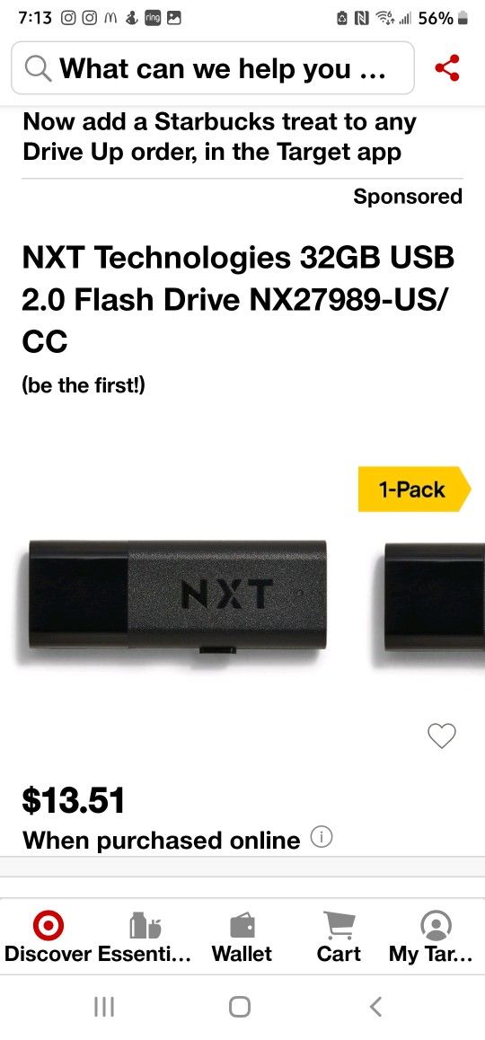Tap the Android home navigation button

coord(240,1006)
